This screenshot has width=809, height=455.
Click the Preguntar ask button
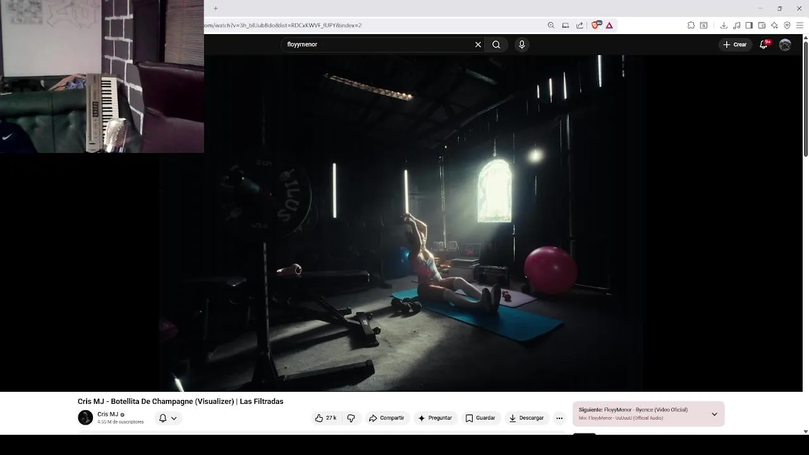pos(435,418)
